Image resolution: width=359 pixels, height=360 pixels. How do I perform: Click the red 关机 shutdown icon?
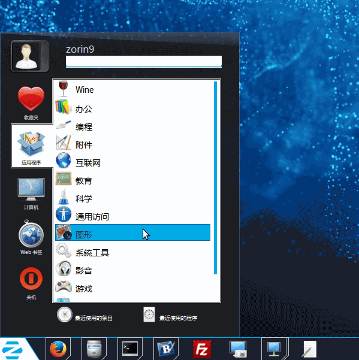(x=31, y=279)
